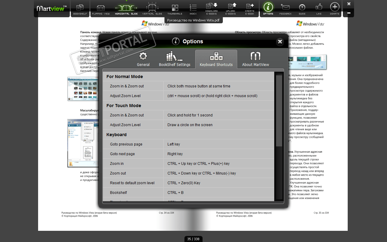
Task: Minimize the MartView window
Action: 349,13
